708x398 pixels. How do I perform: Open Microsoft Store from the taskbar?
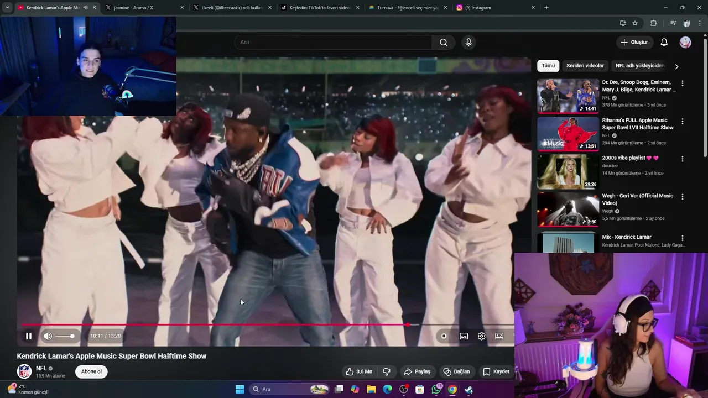click(x=420, y=389)
